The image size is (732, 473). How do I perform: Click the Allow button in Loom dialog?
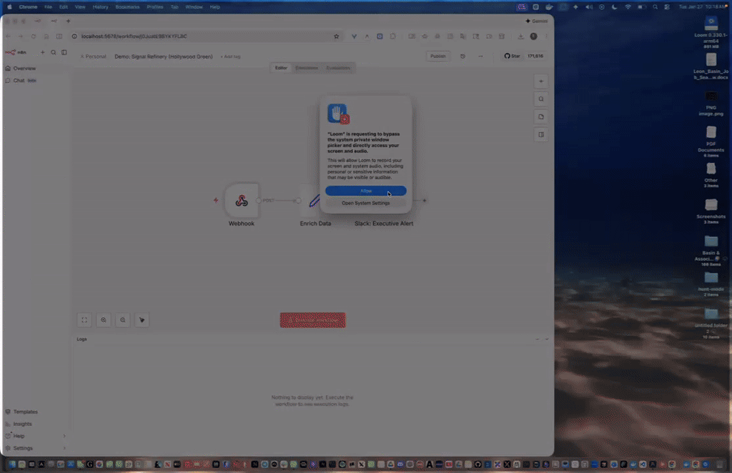[x=365, y=191]
